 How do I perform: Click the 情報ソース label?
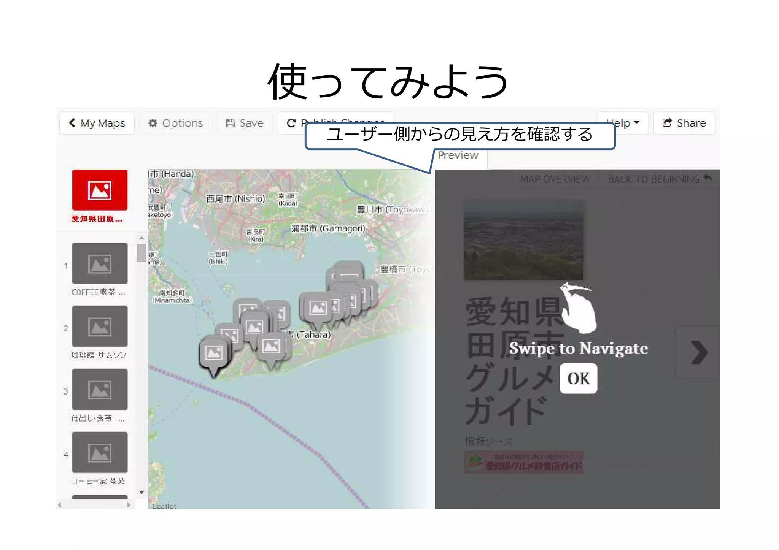[x=489, y=441]
